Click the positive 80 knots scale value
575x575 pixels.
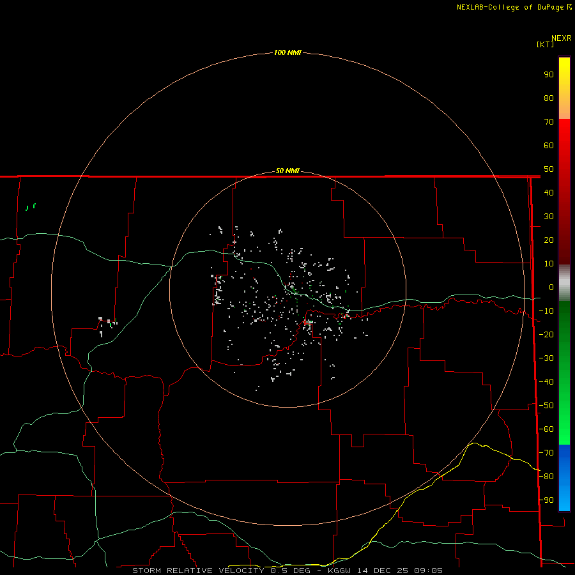(549, 98)
